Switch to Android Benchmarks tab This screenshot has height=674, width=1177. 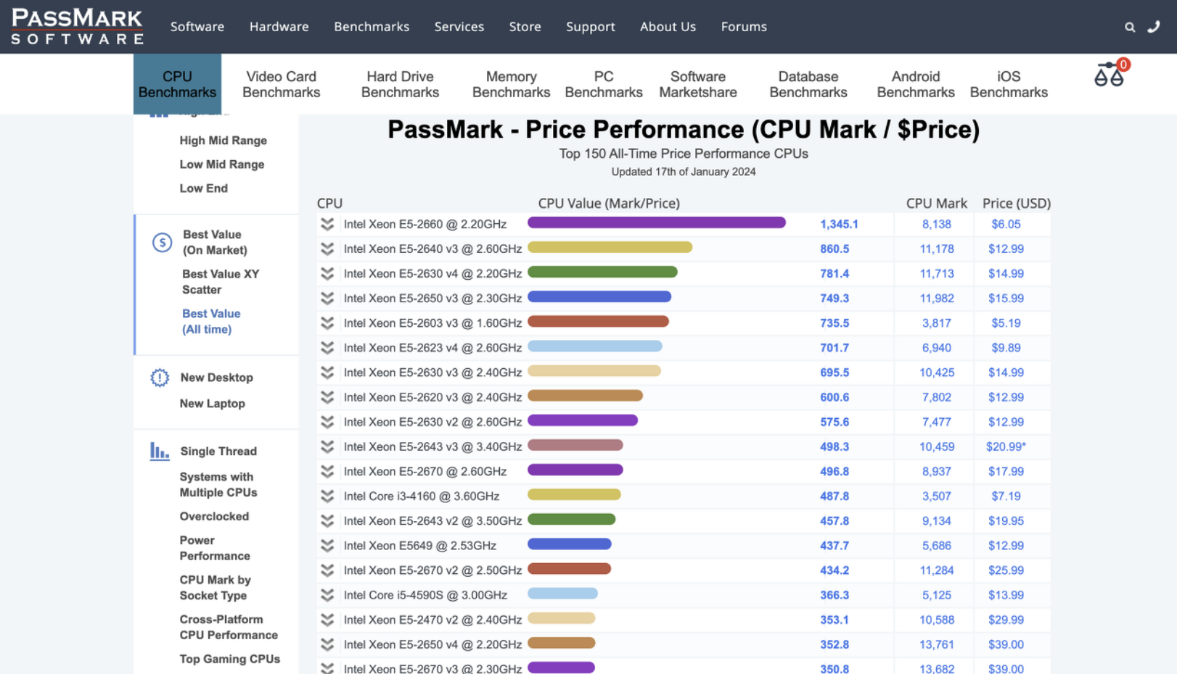[916, 84]
